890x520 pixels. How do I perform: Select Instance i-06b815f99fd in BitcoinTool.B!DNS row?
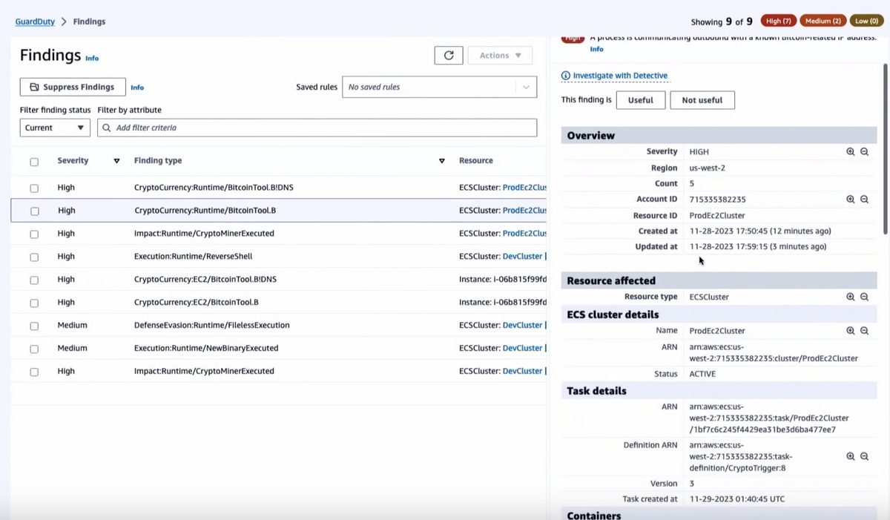[x=503, y=279]
